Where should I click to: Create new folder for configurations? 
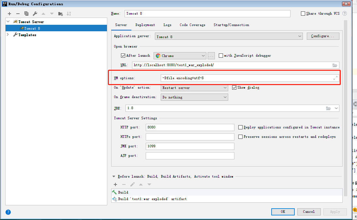point(60,14)
